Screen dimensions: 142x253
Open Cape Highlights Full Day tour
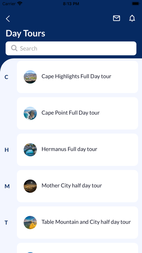(78, 77)
